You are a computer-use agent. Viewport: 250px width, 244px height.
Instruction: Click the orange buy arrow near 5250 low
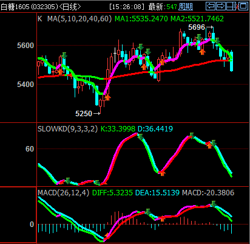(x=108, y=97)
